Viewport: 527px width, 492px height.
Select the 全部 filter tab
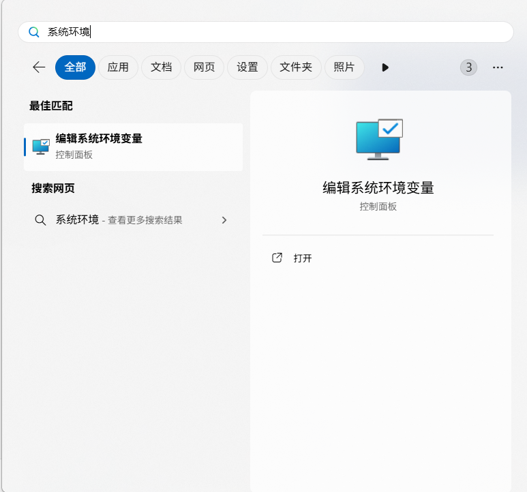75,67
